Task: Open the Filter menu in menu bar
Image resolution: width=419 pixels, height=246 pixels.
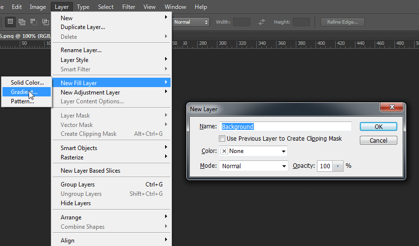Action: point(129,7)
